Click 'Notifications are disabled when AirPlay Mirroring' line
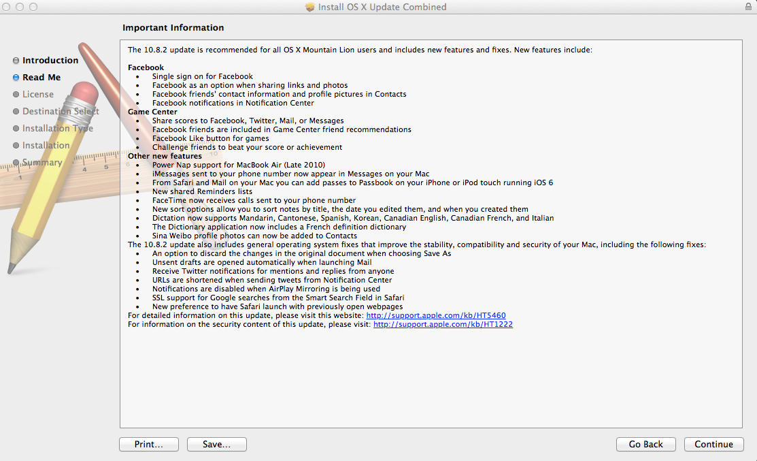 click(266, 289)
